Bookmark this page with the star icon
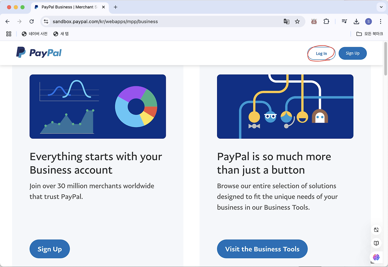 pyautogui.click(x=297, y=21)
